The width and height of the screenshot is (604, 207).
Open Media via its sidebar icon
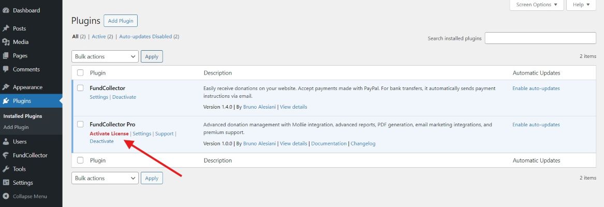pyautogui.click(x=6, y=42)
